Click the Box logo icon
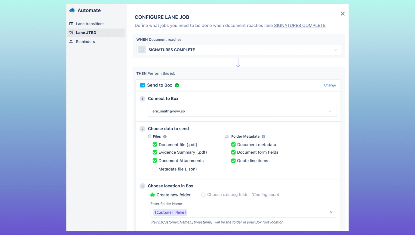This screenshot has height=235, width=415. [142, 85]
